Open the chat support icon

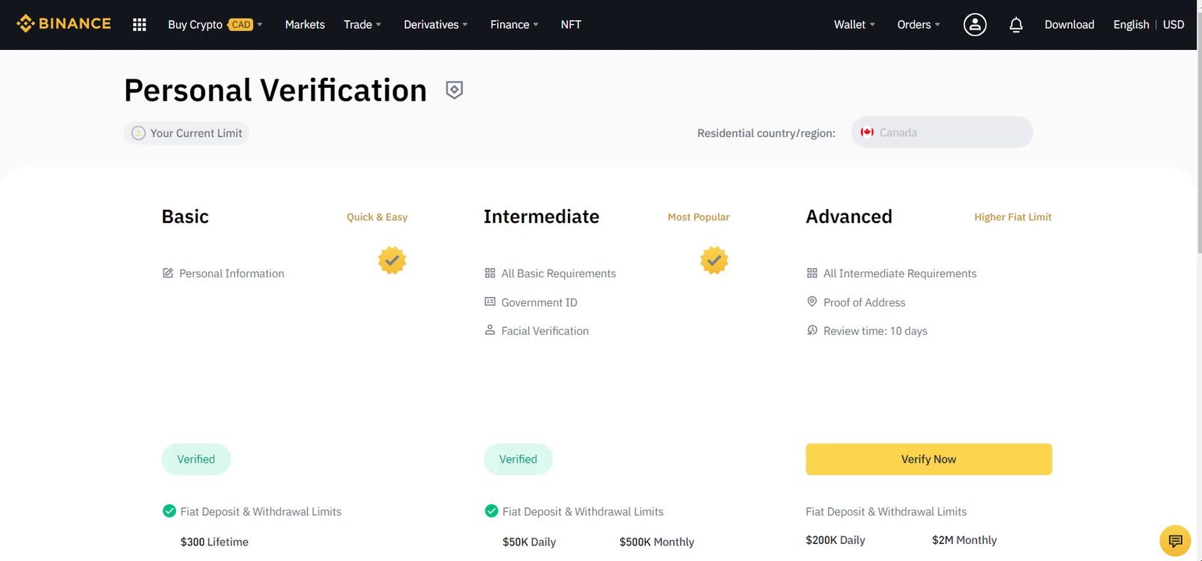pyautogui.click(x=1176, y=541)
